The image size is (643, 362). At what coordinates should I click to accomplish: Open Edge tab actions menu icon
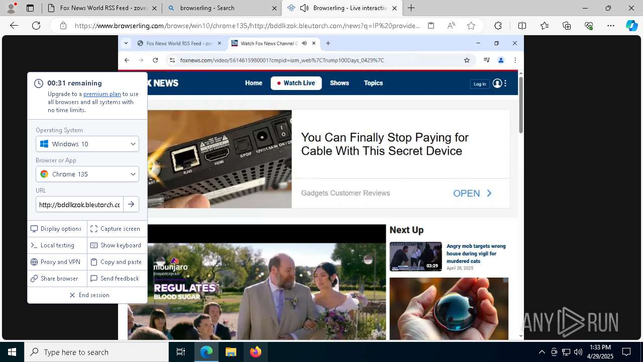[30, 8]
